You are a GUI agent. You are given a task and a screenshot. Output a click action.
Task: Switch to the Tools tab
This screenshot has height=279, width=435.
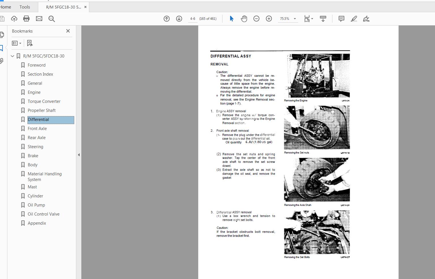coord(24,7)
